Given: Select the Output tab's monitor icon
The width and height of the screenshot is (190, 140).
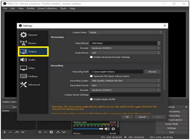Looking at the screenshot, I should click(x=23, y=52).
